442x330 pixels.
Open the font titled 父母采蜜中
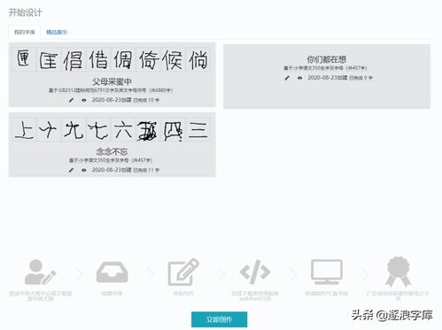pos(112,81)
